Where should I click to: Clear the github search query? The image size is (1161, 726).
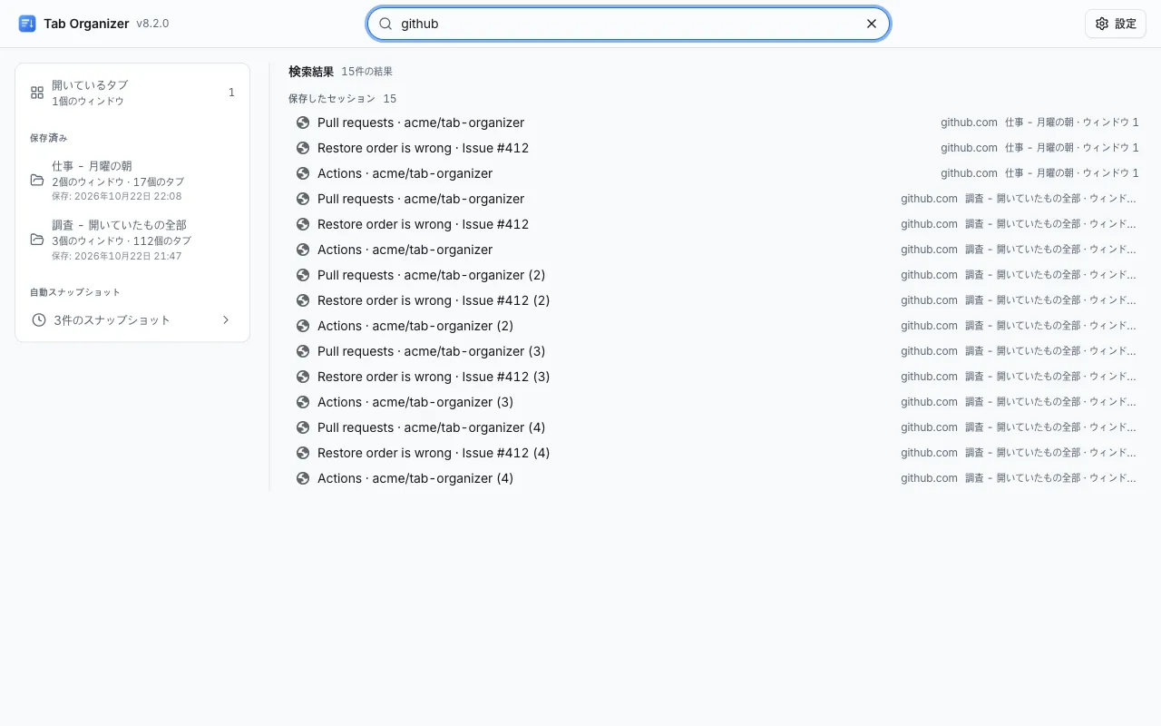pyautogui.click(x=872, y=24)
